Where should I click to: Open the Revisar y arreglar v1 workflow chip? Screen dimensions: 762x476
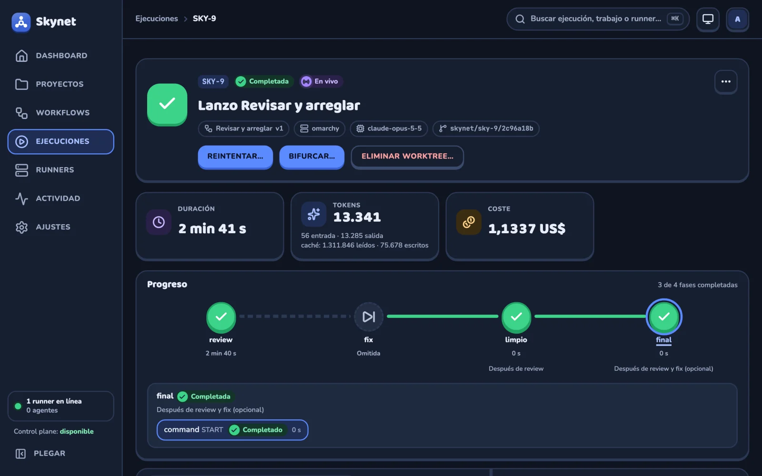(244, 129)
